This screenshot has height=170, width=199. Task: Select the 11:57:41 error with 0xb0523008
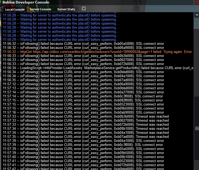coord(83,161)
